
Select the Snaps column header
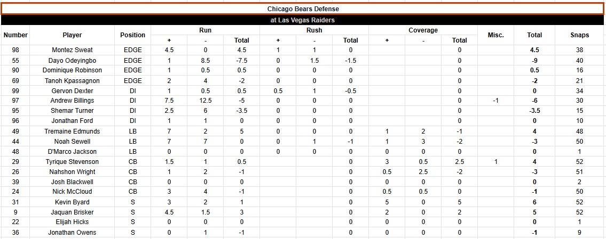(579, 35)
